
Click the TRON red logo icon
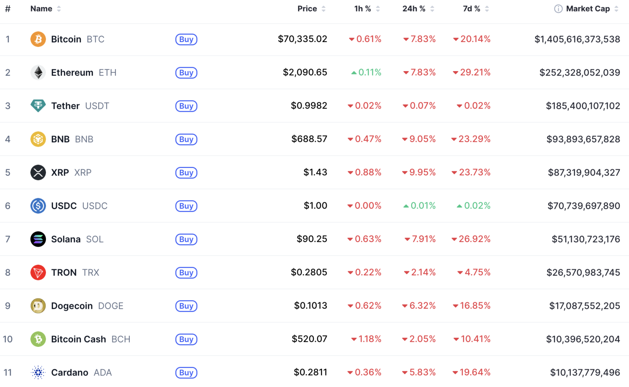point(38,273)
